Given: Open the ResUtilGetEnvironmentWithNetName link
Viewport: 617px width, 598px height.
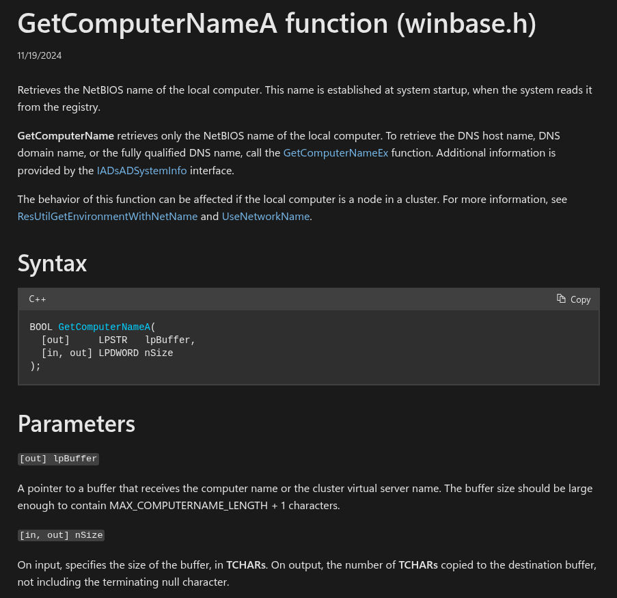Looking at the screenshot, I should (x=107, y=217).
